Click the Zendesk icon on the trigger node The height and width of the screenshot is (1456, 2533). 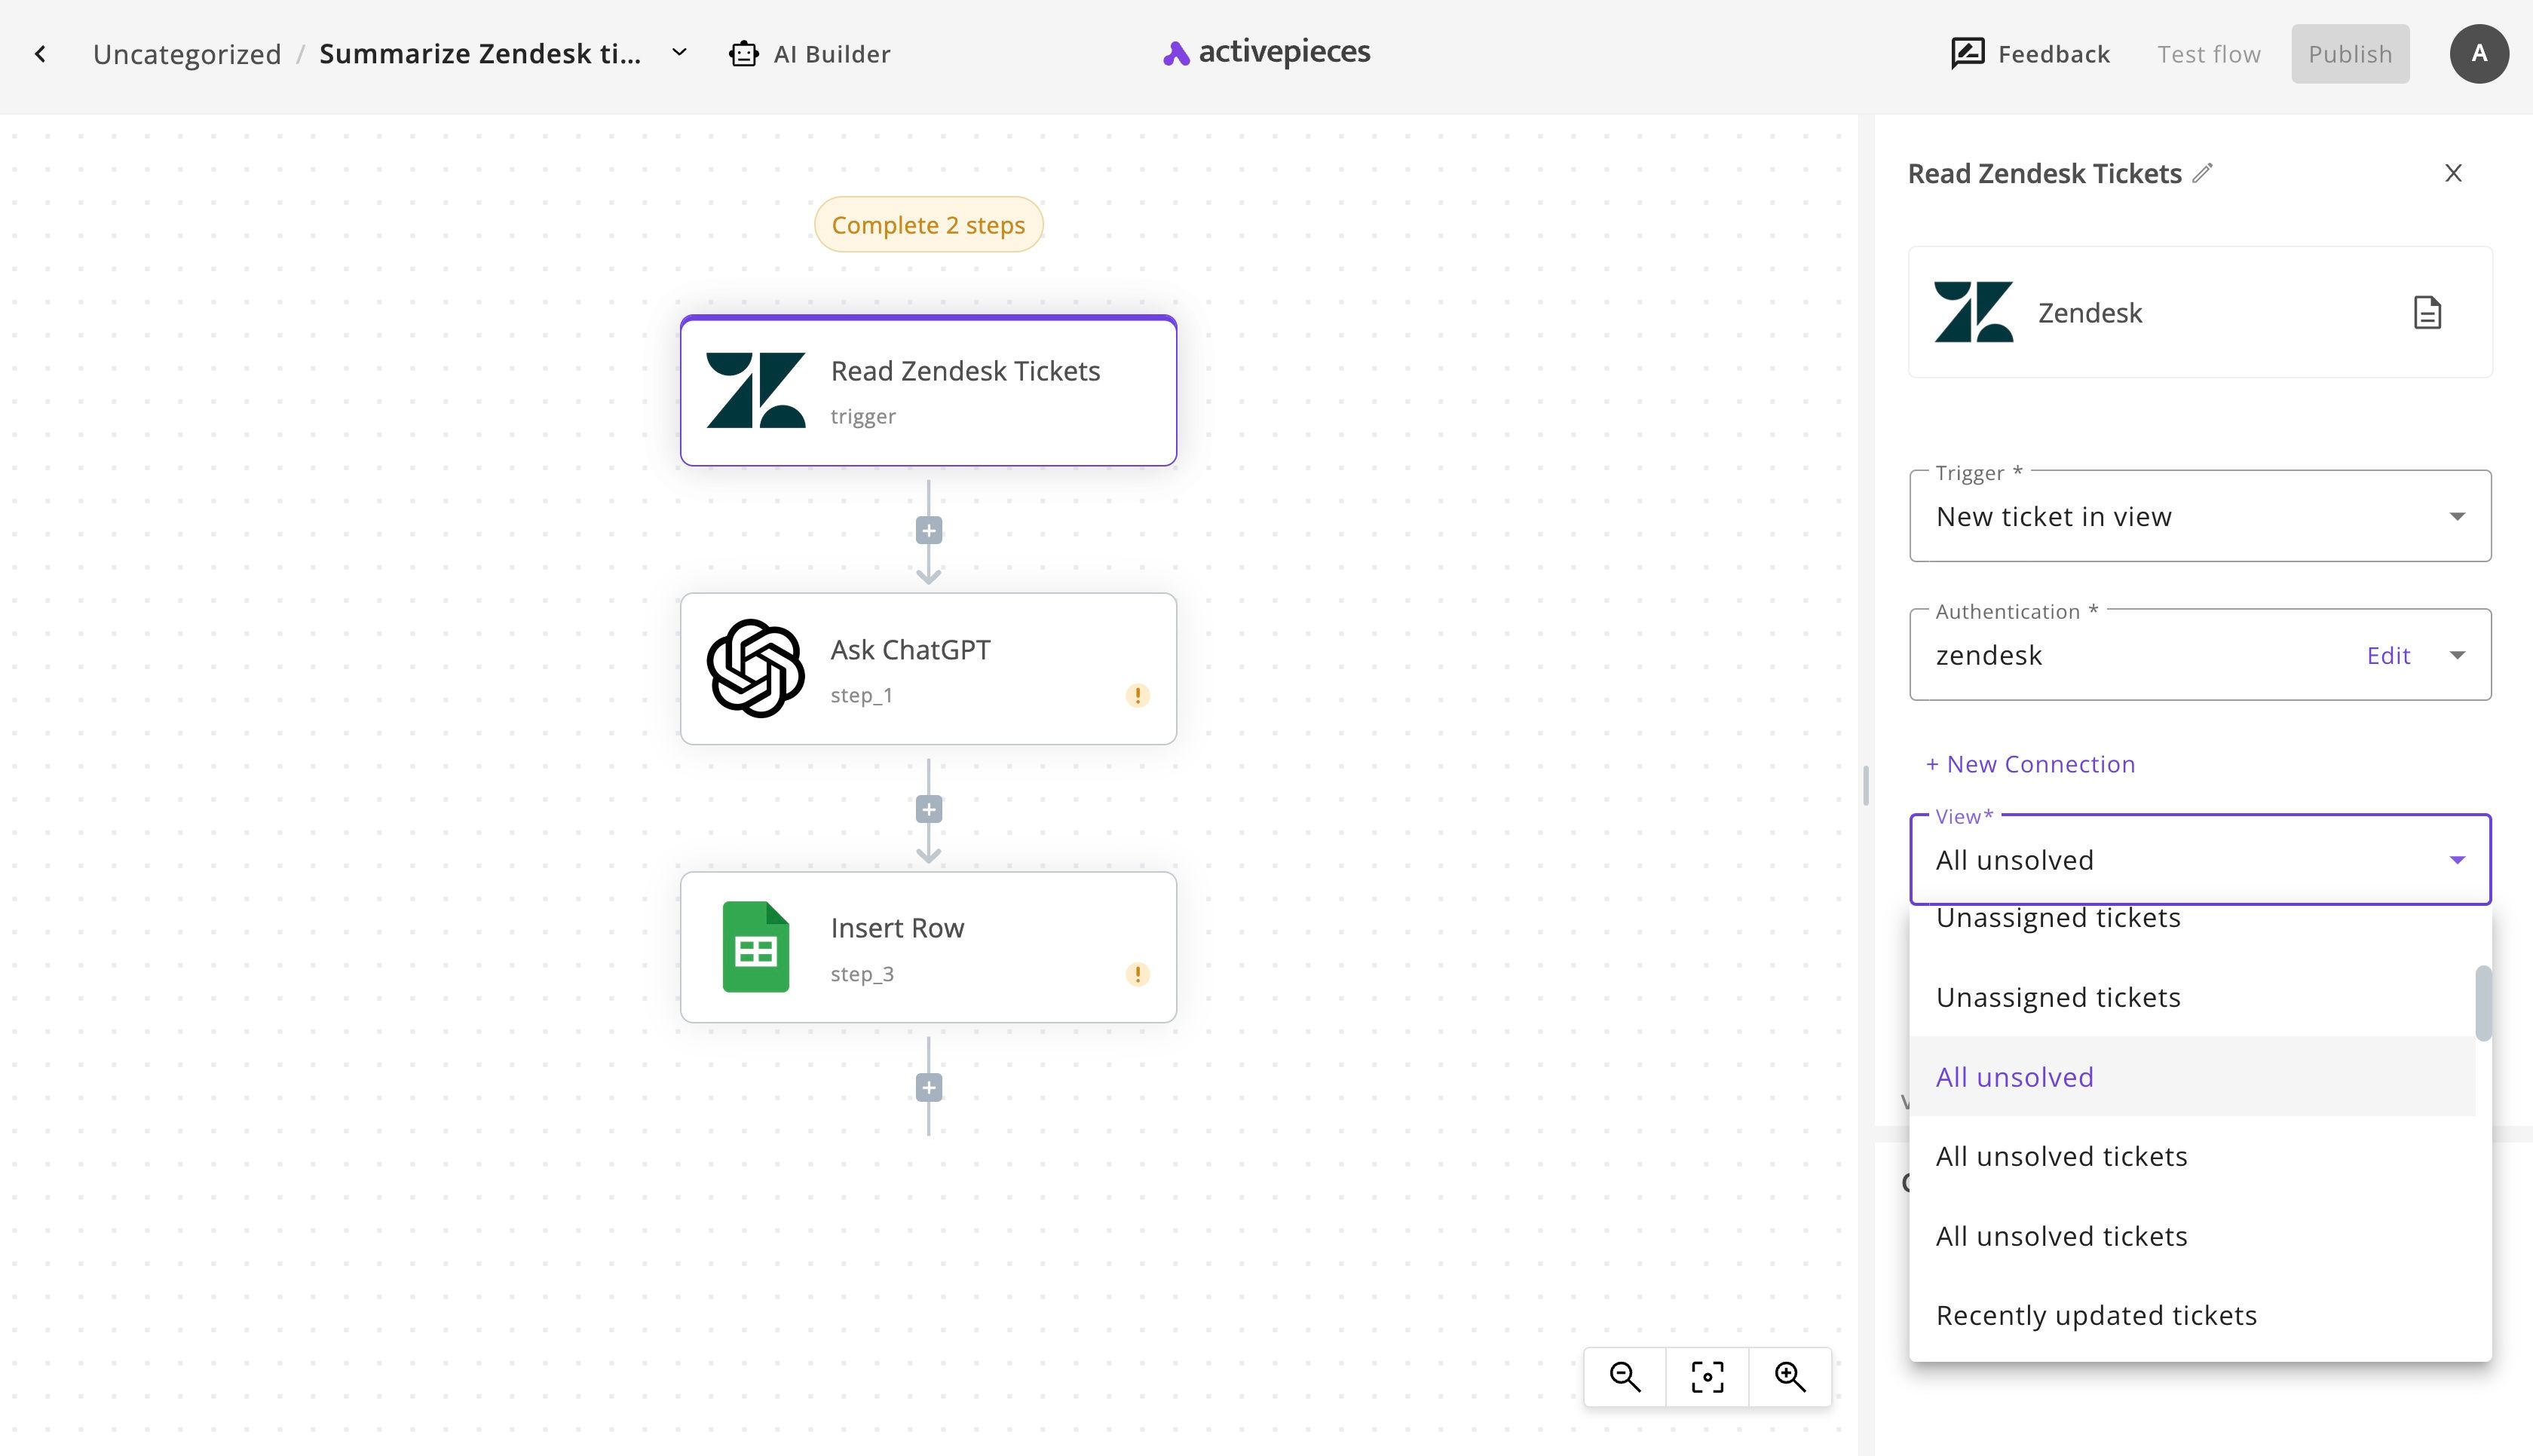(x=756, y=390)
